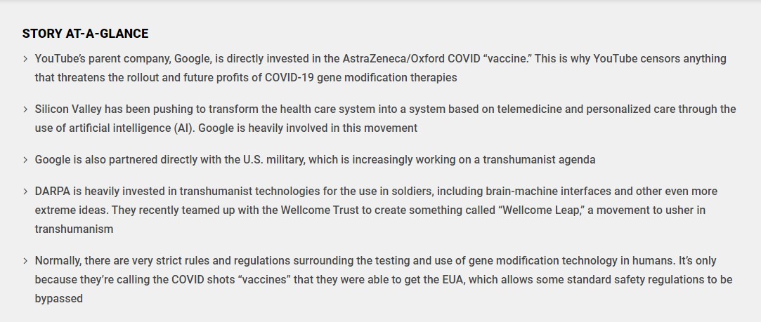The width and height of the screenshot is (761, 322).
Task: Click the chevron beside the Silicon Valley bullet
Action: tap(25, 109)
